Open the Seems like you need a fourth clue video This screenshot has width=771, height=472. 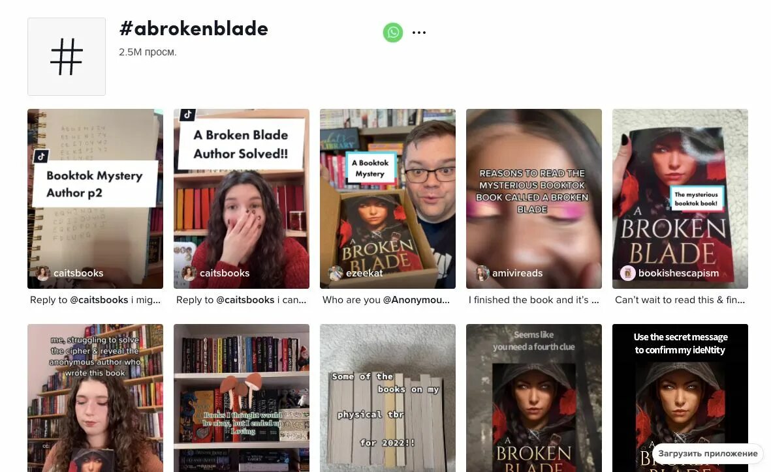click(533, 398)
